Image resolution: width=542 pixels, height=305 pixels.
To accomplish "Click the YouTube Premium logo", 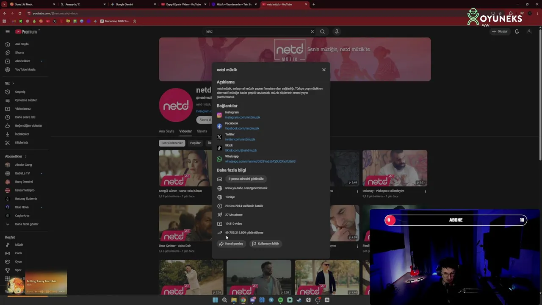I will pos(27,31).
